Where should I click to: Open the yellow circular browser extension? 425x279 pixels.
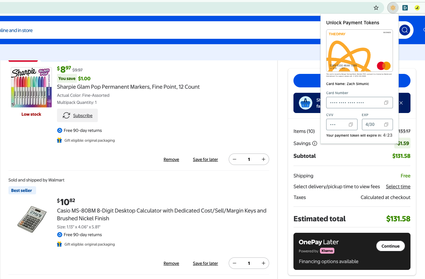417,8
